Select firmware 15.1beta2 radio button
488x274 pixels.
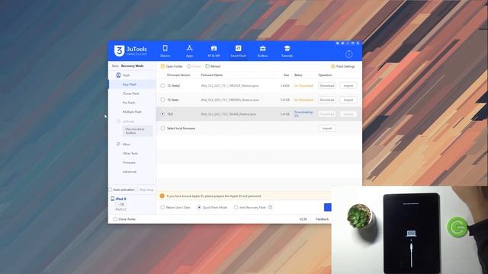point(162,85)
